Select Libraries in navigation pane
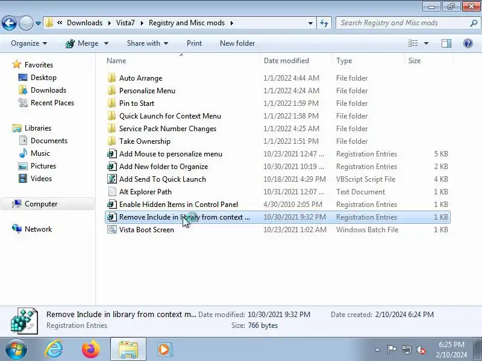Viewport: 482px width, 361px height. tap(37, 128)
